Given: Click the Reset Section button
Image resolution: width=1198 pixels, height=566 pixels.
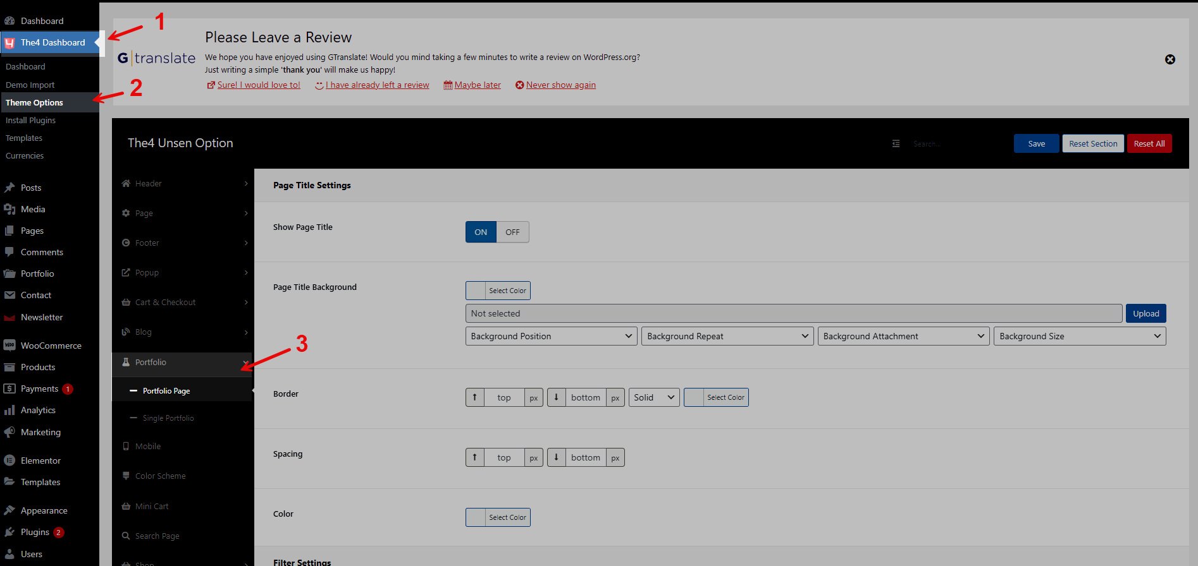Looking at the screenshot, I should tap(1093, 143).
